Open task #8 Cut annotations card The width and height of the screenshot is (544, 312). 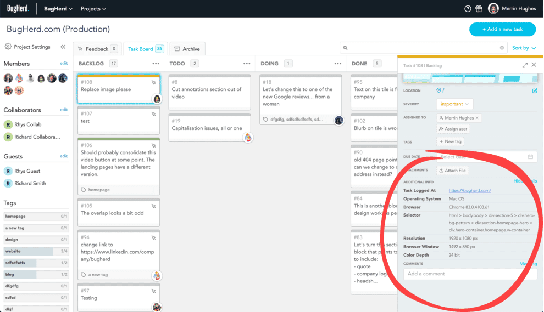(209, 93)
